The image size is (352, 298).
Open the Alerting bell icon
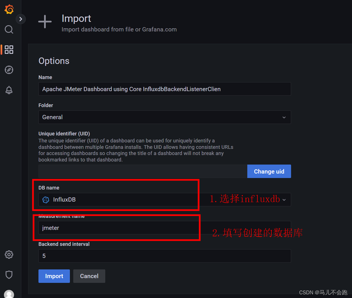pos(9,90)
